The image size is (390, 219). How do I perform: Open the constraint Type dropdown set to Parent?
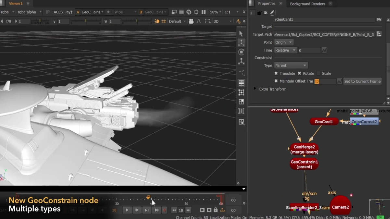click(291, 66)
